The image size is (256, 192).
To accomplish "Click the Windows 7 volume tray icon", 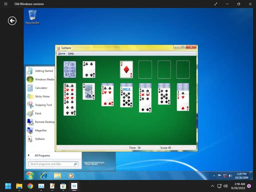I will pyautogui.click(x=230, y=176).
